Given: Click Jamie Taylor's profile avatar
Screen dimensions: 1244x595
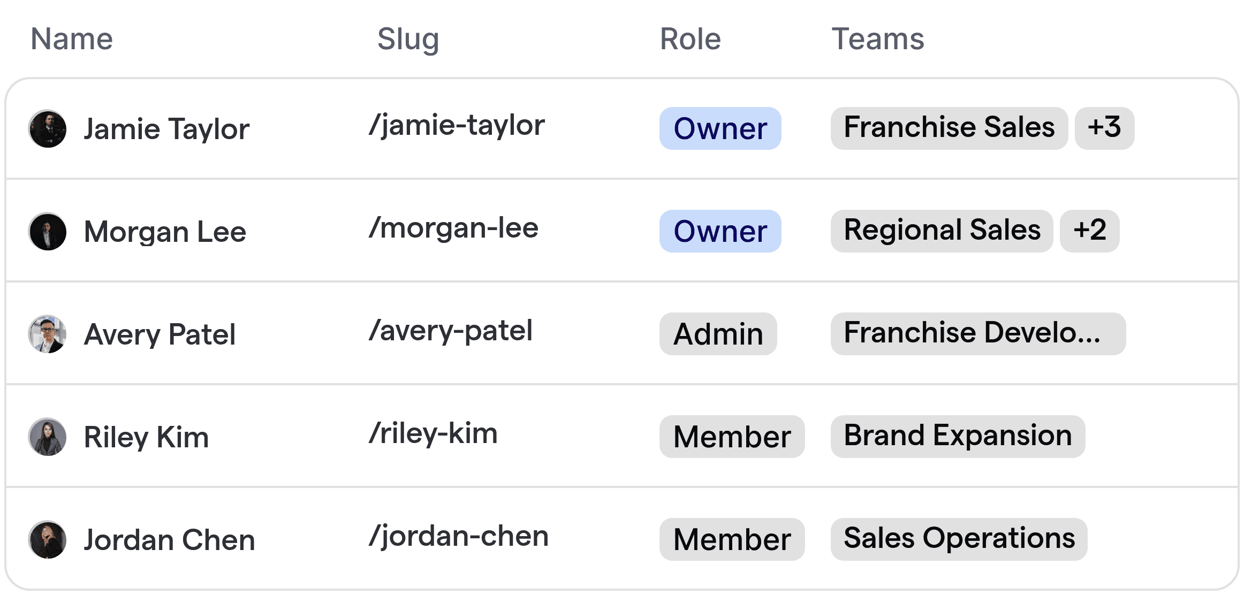Looking at the screenshot, I should (48, 128).
